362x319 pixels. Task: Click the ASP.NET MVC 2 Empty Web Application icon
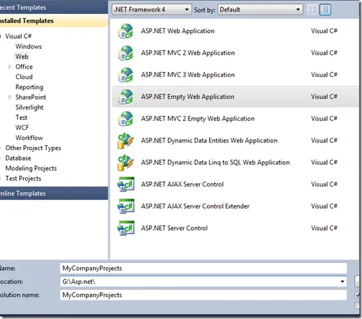(x=125, y=119)
